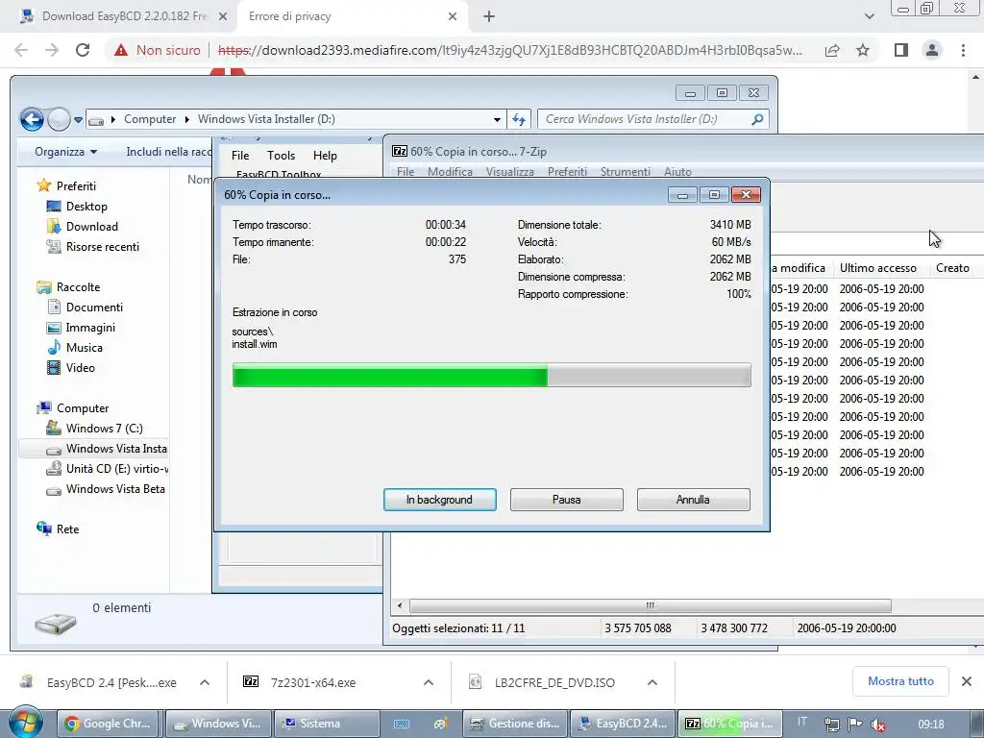
Task: Open Explorer address bar history dropdown
Action: pos(497,119)
